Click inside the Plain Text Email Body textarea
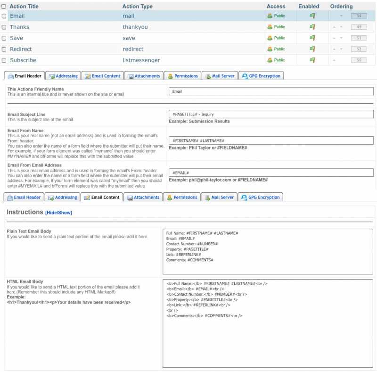Viewport: 377px width, 372px height. [x=268, y=252]
